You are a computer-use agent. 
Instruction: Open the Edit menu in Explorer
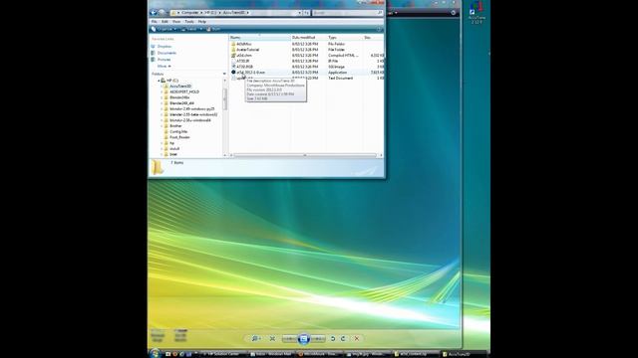pos(164,22)
